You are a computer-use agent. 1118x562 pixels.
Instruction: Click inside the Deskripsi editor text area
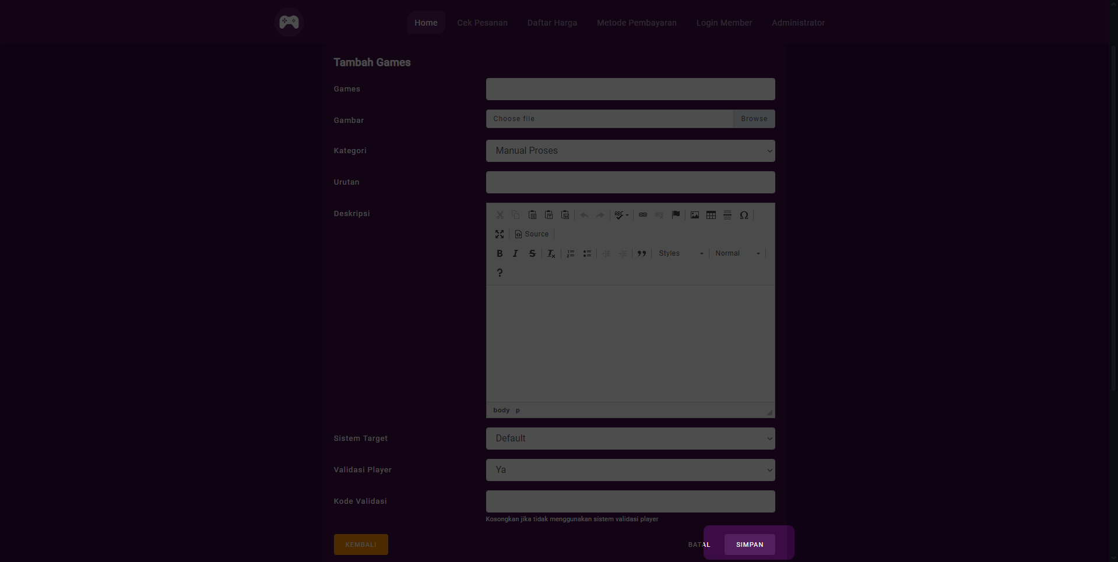click(630, 344)
